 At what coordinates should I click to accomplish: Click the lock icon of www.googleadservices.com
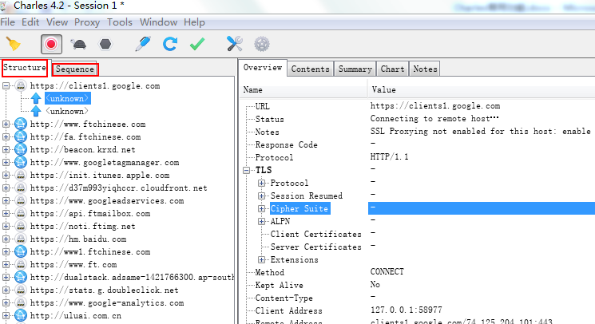(x=21, y=200)
